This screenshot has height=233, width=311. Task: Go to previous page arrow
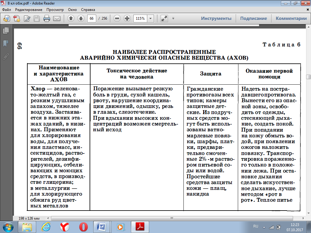[x=71, y=19]
